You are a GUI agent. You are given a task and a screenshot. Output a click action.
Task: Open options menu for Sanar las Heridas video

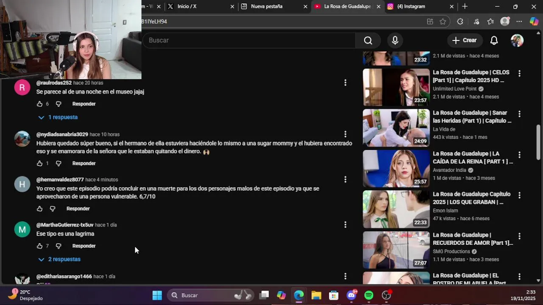pos(519,114)
